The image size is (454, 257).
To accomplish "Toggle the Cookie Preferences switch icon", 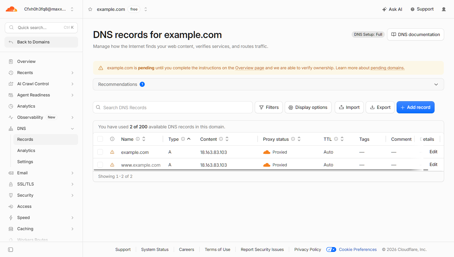I will point(331,250).
